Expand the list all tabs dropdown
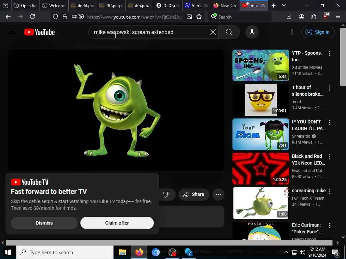The width and height of the screenshot is (346, 259). tap(284, 5)
